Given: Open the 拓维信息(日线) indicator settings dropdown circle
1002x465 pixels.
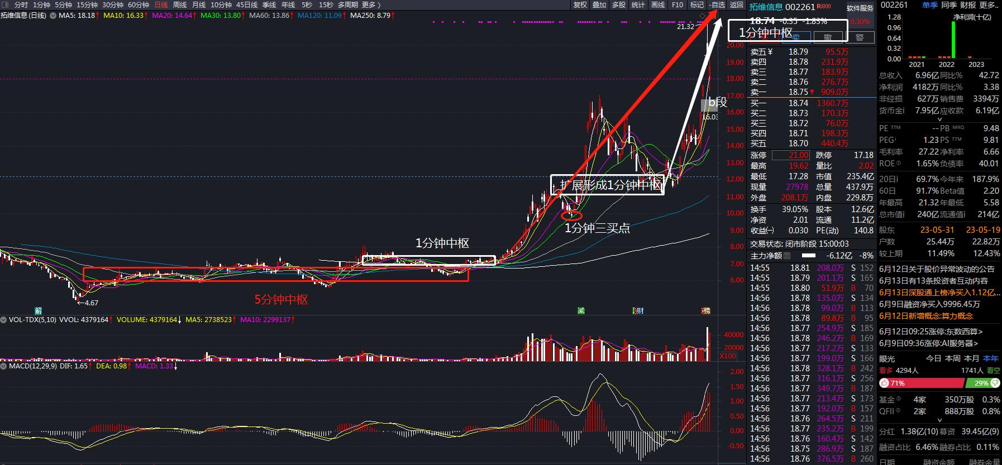Looking at the screenshot, I should (x=53, y=16).
